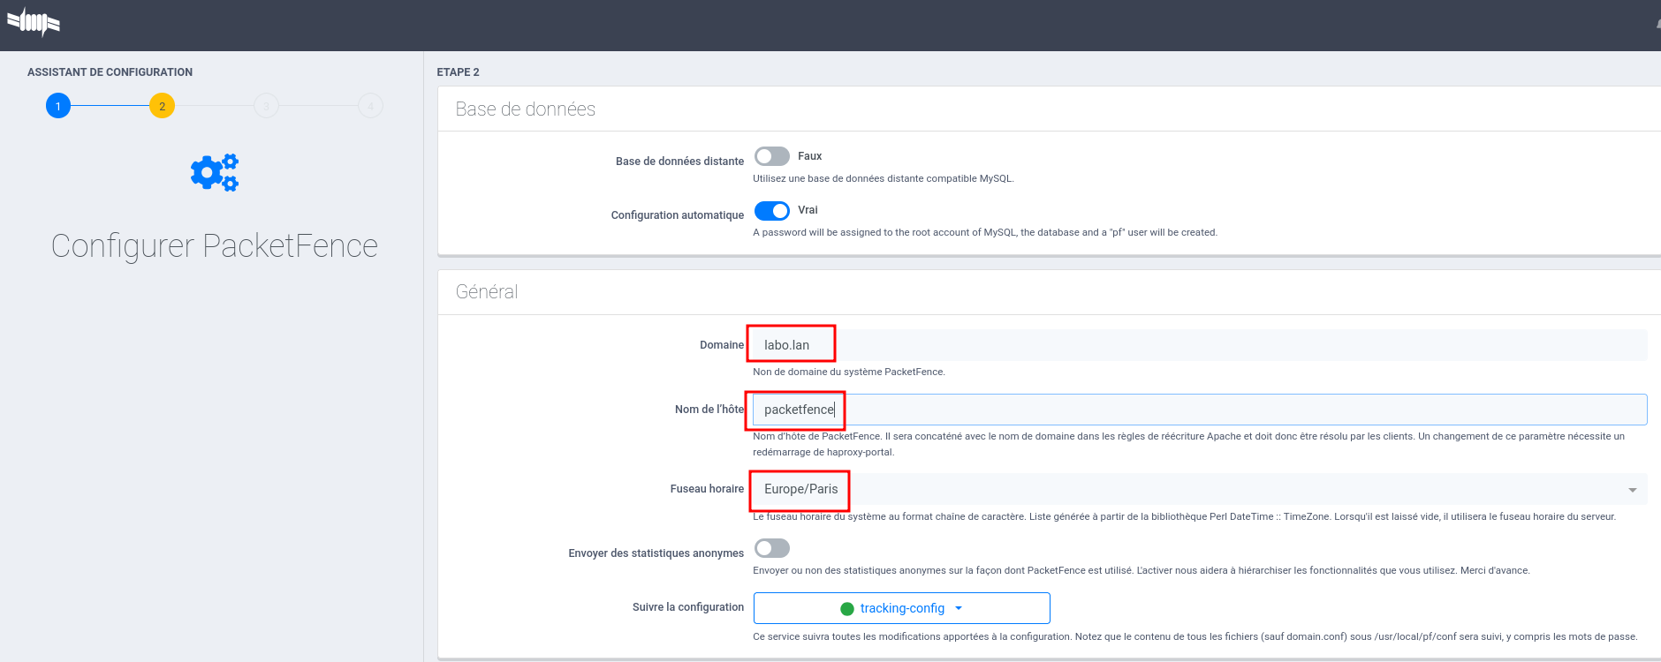Open the tracking-config service dropdown
Screen dimensions: 1661x662
(902, 608)
